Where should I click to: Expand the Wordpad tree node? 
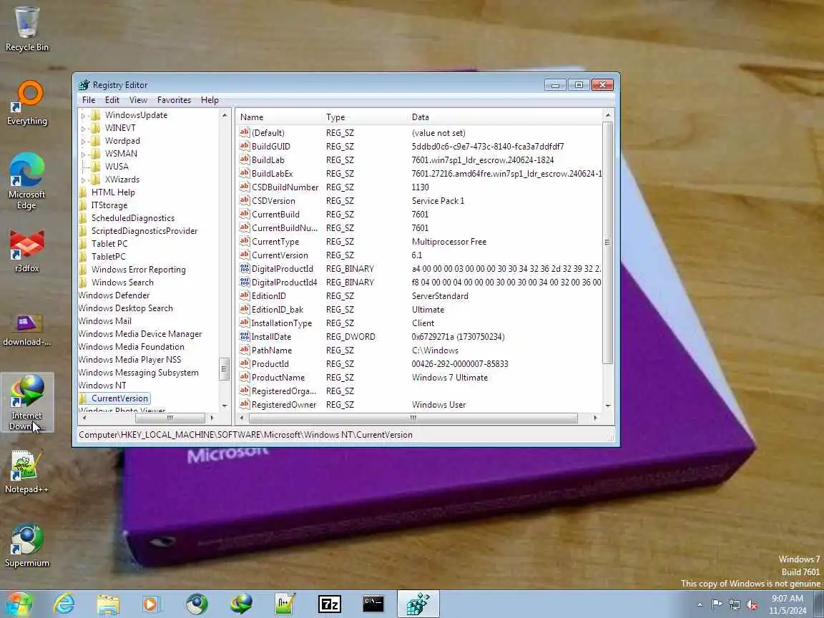click(83, 142)
